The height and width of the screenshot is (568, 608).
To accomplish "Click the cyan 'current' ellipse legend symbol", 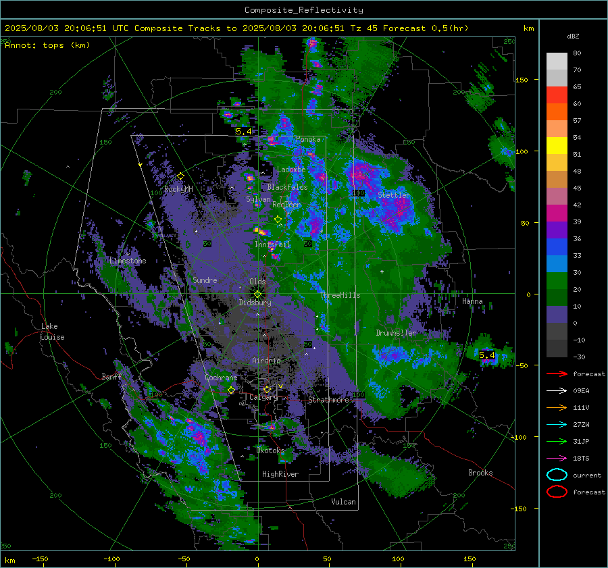I will [x=557, y=475].
